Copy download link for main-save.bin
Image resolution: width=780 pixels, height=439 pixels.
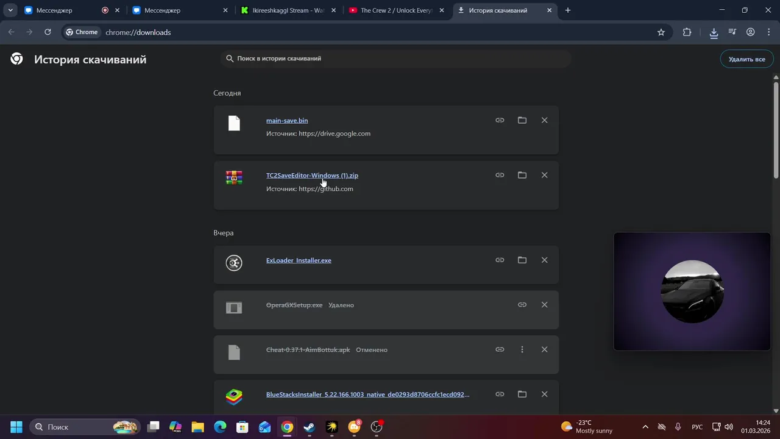click(x=500, y=120)
